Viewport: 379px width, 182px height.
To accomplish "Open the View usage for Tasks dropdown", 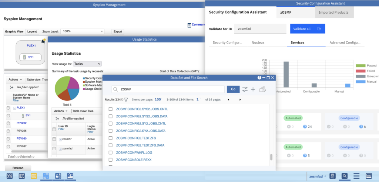I will click(x=87, y=64).
